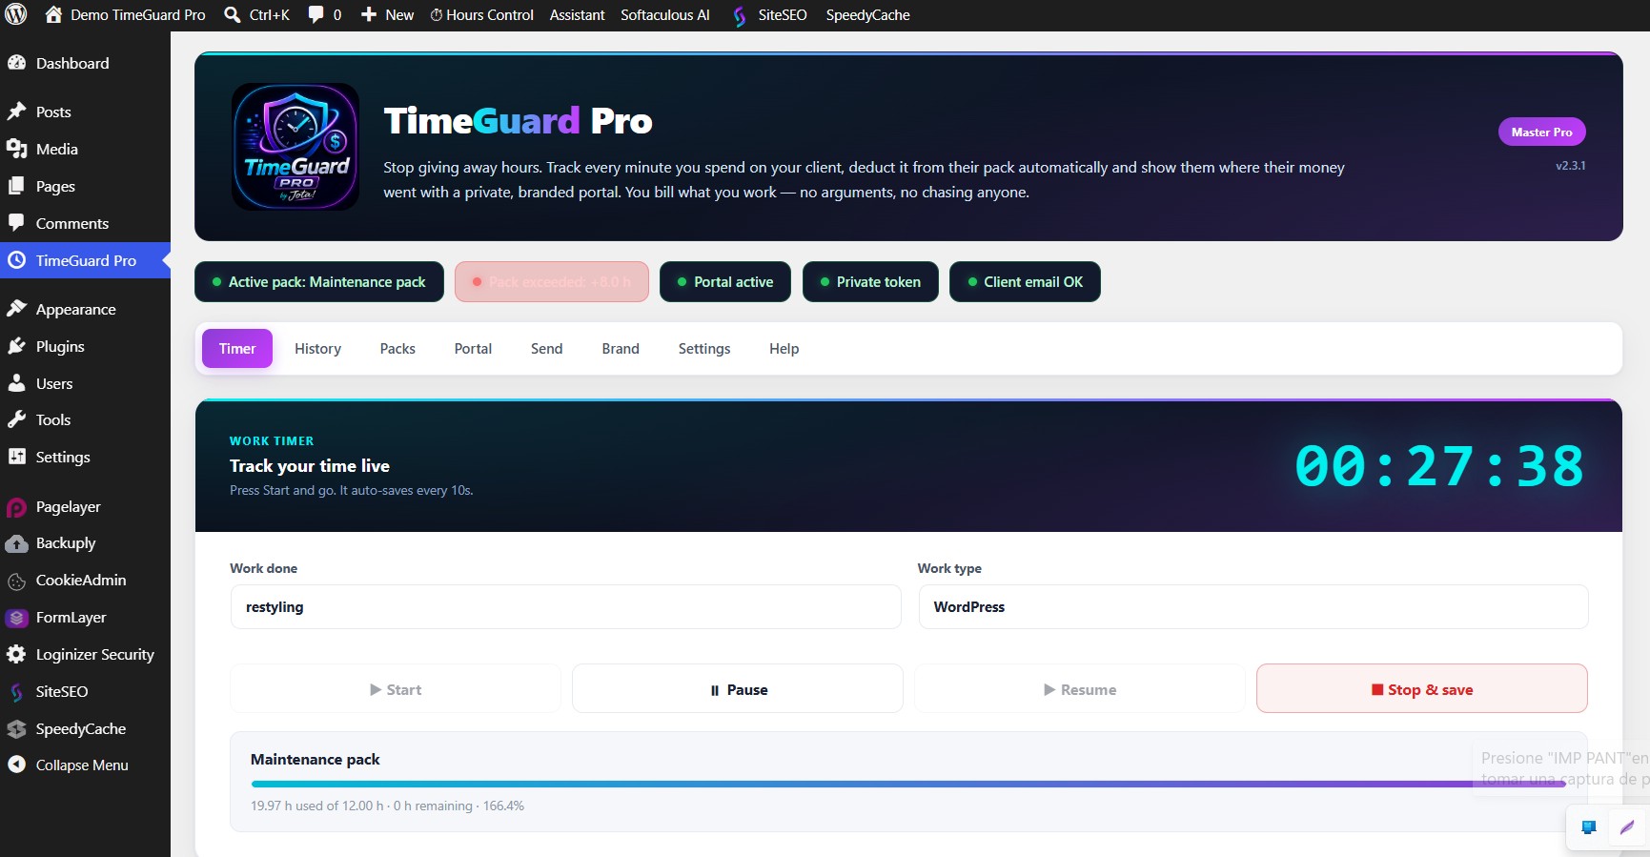
Task: Open the Tools wrench icon
Action: [x=16, y=419]
